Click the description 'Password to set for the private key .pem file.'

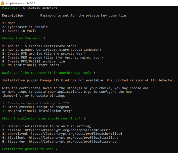[84, 16]
